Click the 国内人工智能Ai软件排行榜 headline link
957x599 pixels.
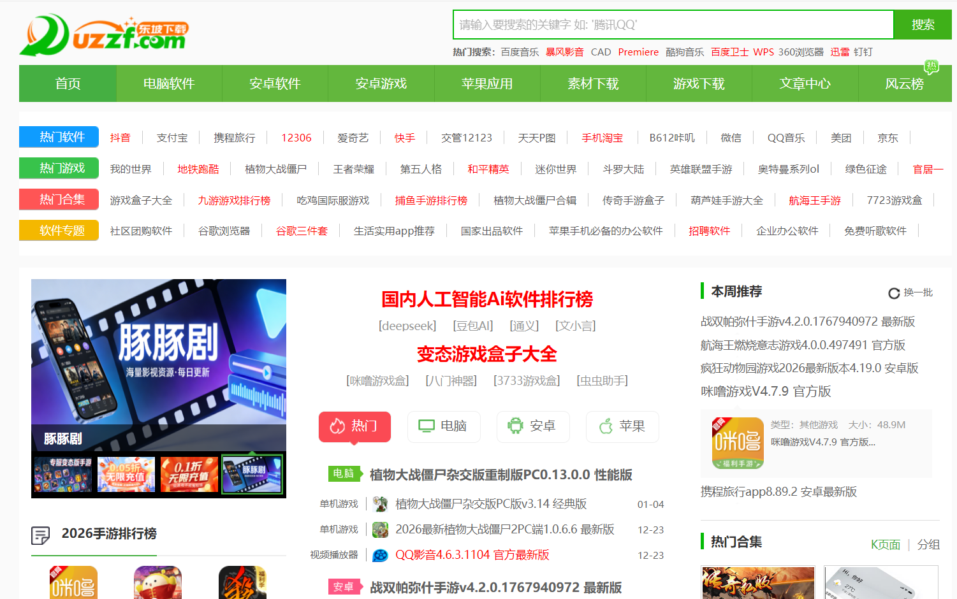[x=487, y=299]
